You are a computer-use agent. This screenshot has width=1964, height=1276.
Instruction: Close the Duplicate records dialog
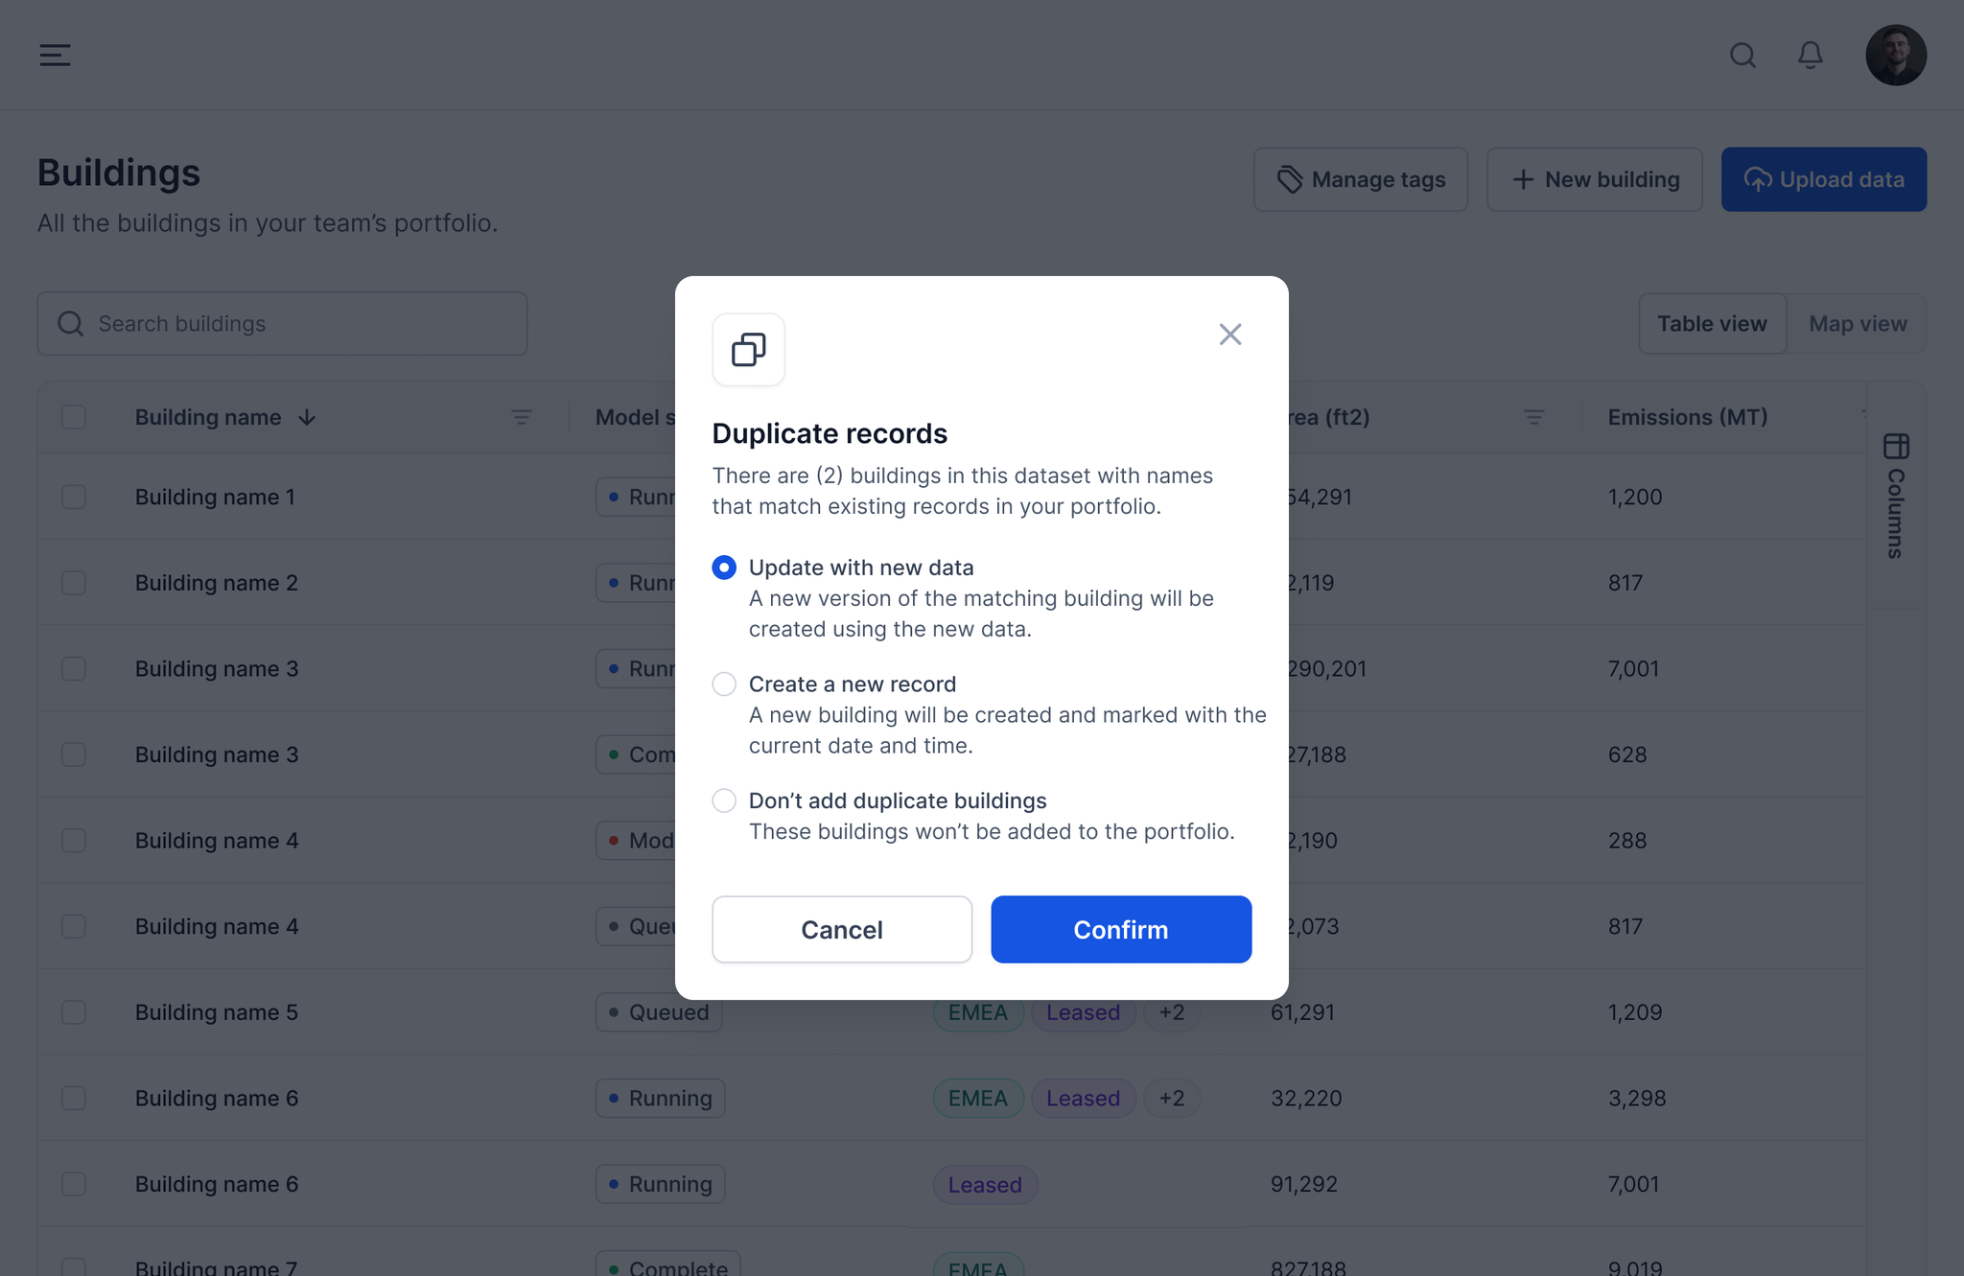coord(1229,335)
